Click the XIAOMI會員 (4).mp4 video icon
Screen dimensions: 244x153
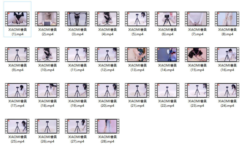[x=107, y=19]
